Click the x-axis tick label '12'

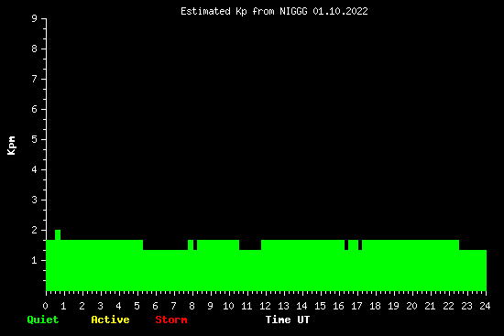pyautogui.click(x=265, y=306)
